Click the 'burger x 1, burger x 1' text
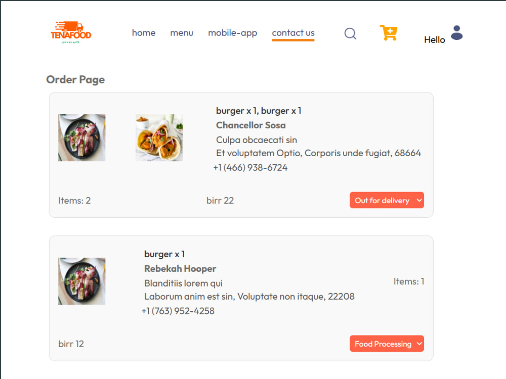The height and width of the screenshot is (379, 506). coord(259,111)
